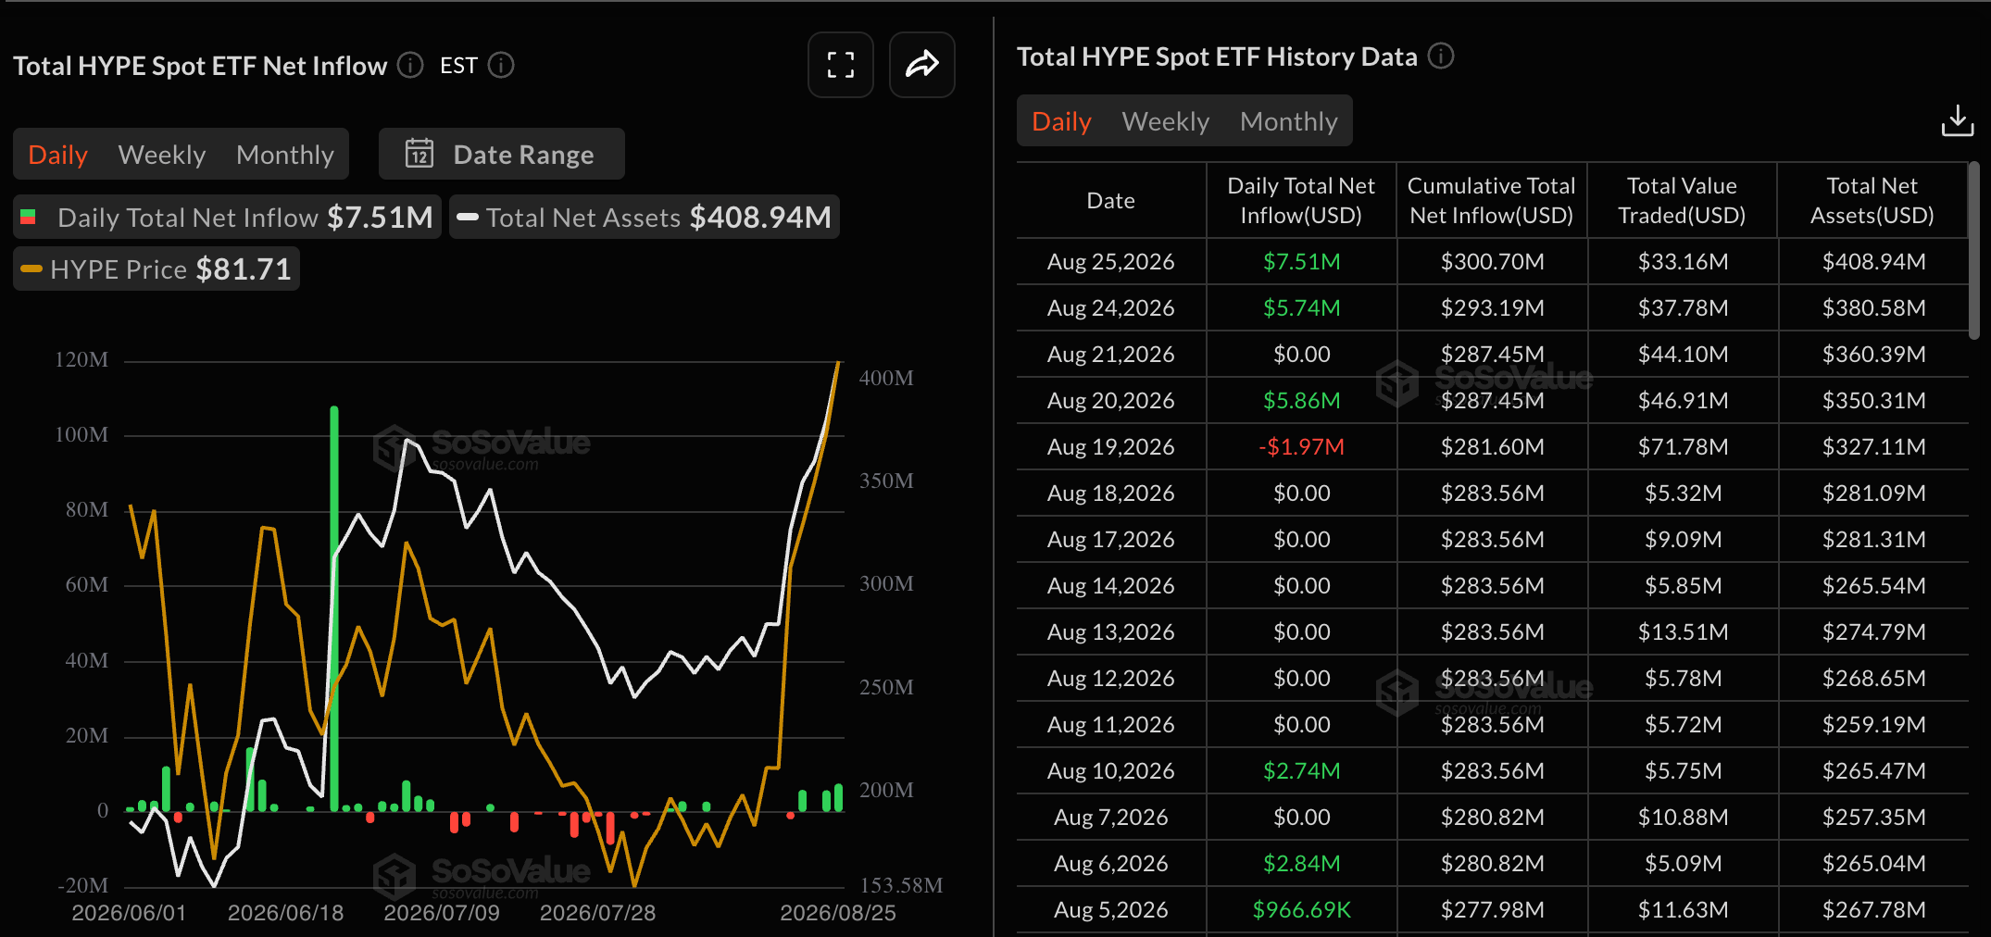Click the history table vertical scrollbar
The image size is (1991, 937).
click(1974, 250)
